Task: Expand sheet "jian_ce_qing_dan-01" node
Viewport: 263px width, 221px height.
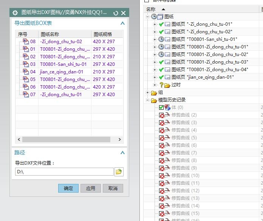Action: point(155,77)
